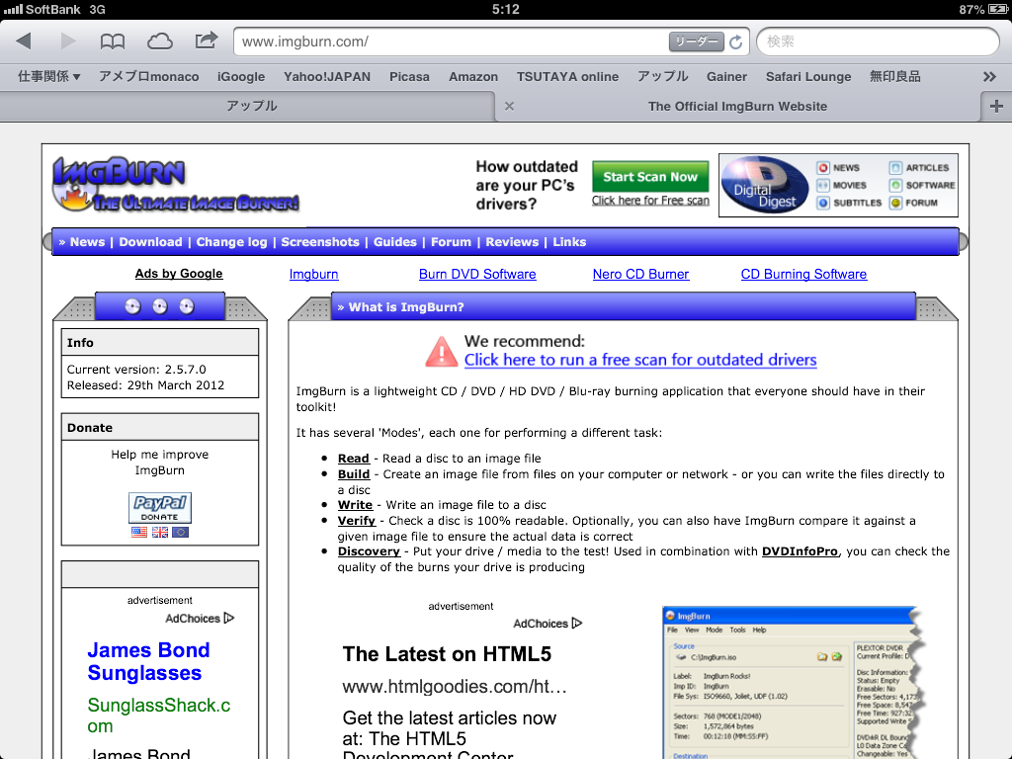Open Reviews in navigation bar

coord(512,242)
